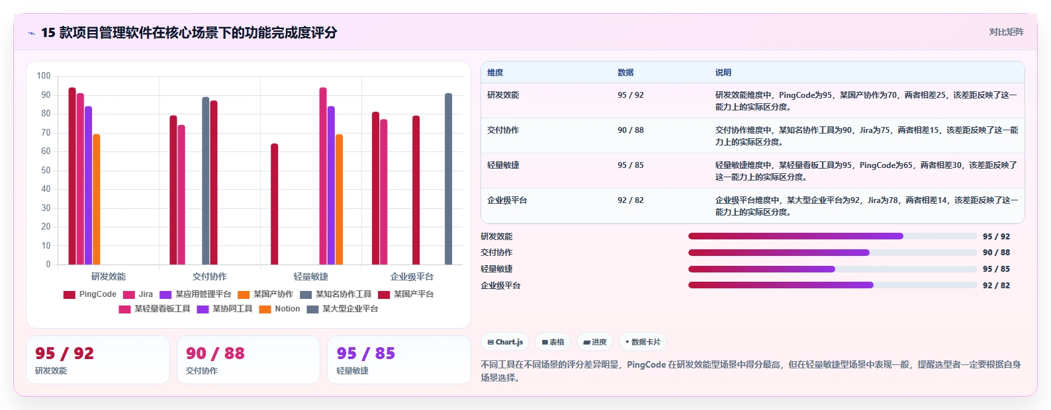
Task: Toggle the 某轻量看板工具 legend entry
Action: [154, 309]
